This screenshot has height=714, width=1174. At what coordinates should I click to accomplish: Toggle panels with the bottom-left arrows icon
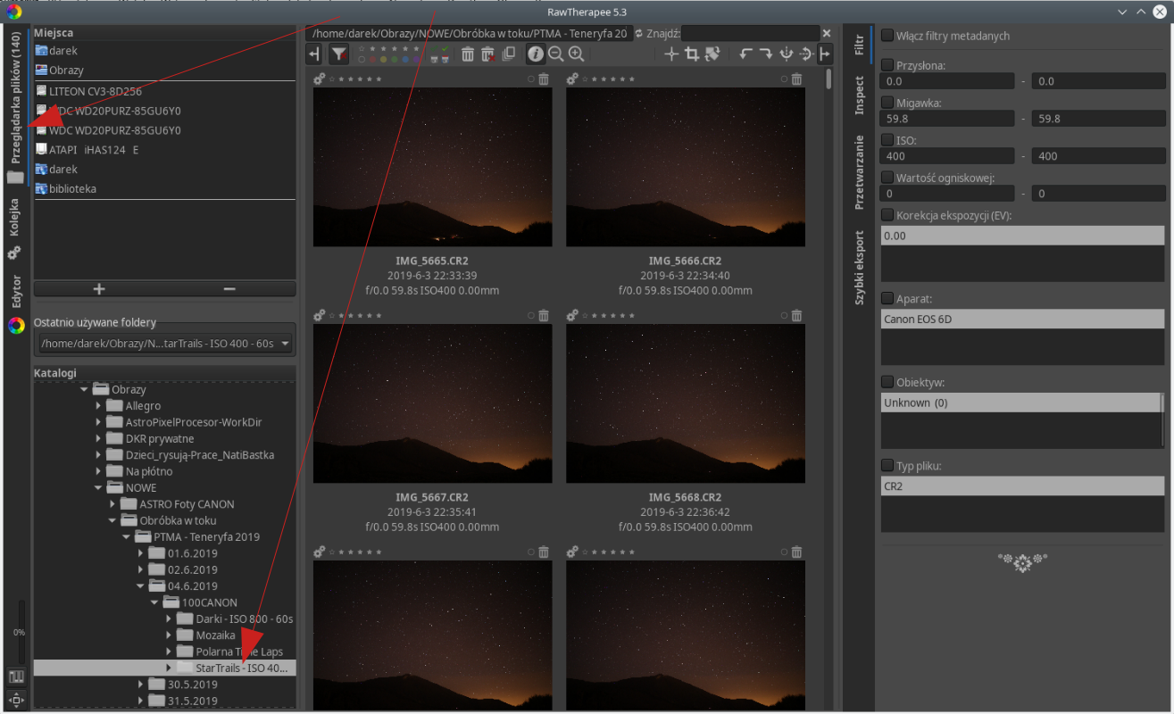click(x=16, y=700)
